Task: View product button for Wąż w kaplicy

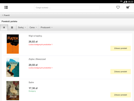Action: pos(121,48)
